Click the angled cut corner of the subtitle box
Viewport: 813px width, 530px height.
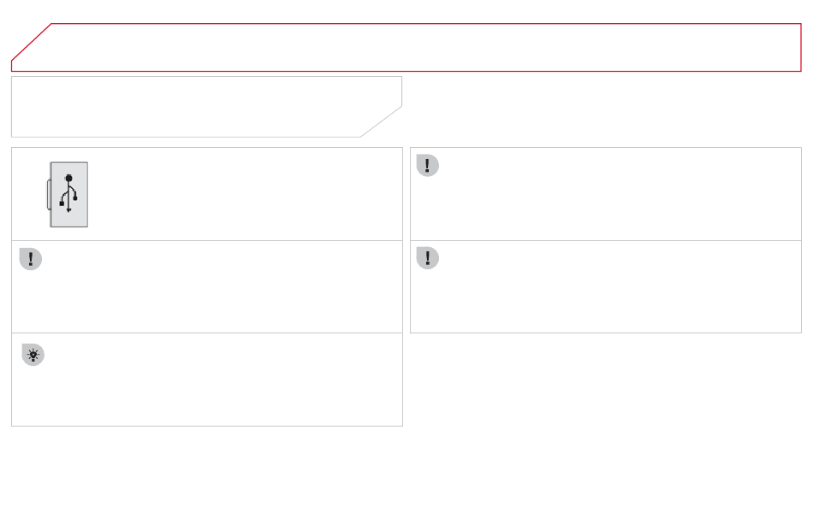[x=381, y=121]
